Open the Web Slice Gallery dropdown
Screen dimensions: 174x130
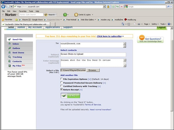click(95, 20)
